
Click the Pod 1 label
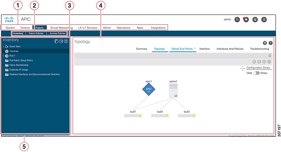(12, 56)
